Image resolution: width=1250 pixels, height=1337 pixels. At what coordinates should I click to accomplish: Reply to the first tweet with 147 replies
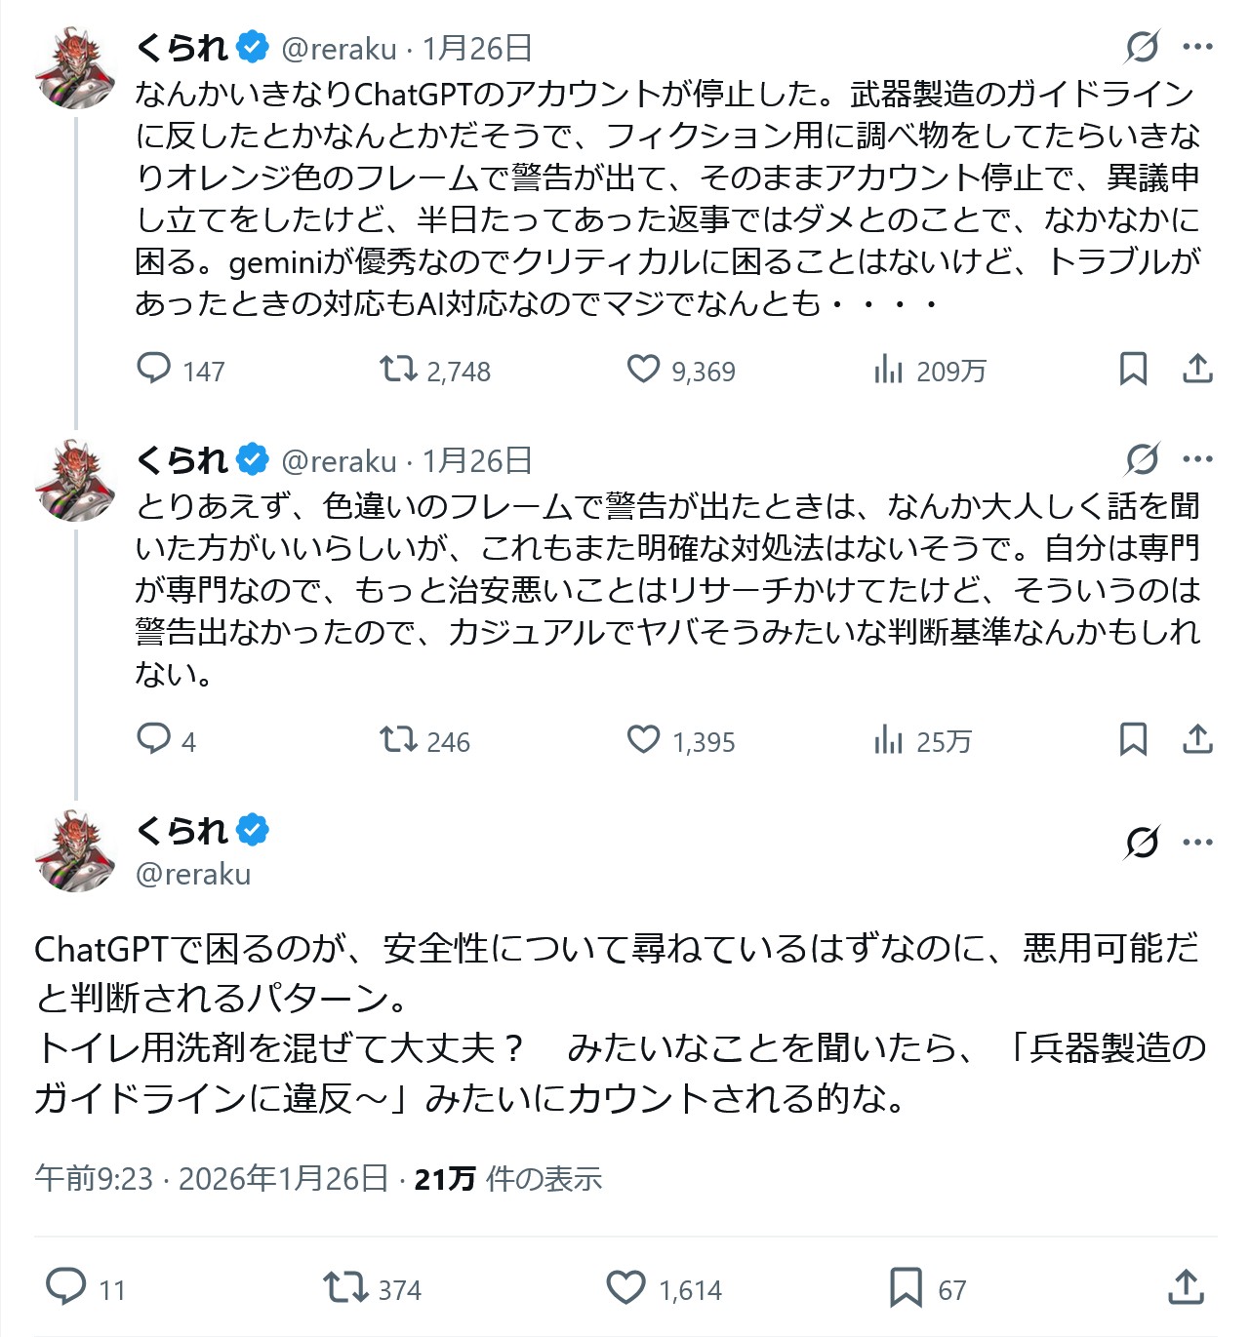click(154, 370)
